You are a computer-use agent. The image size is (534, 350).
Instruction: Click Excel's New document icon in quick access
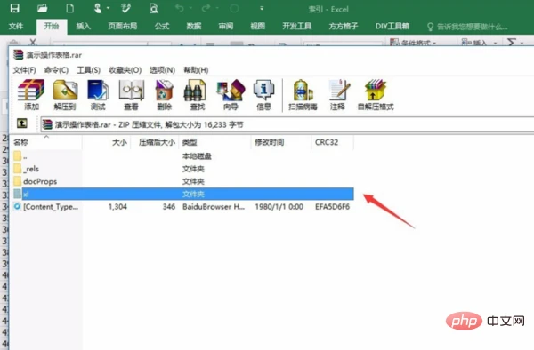pos(69,8)
